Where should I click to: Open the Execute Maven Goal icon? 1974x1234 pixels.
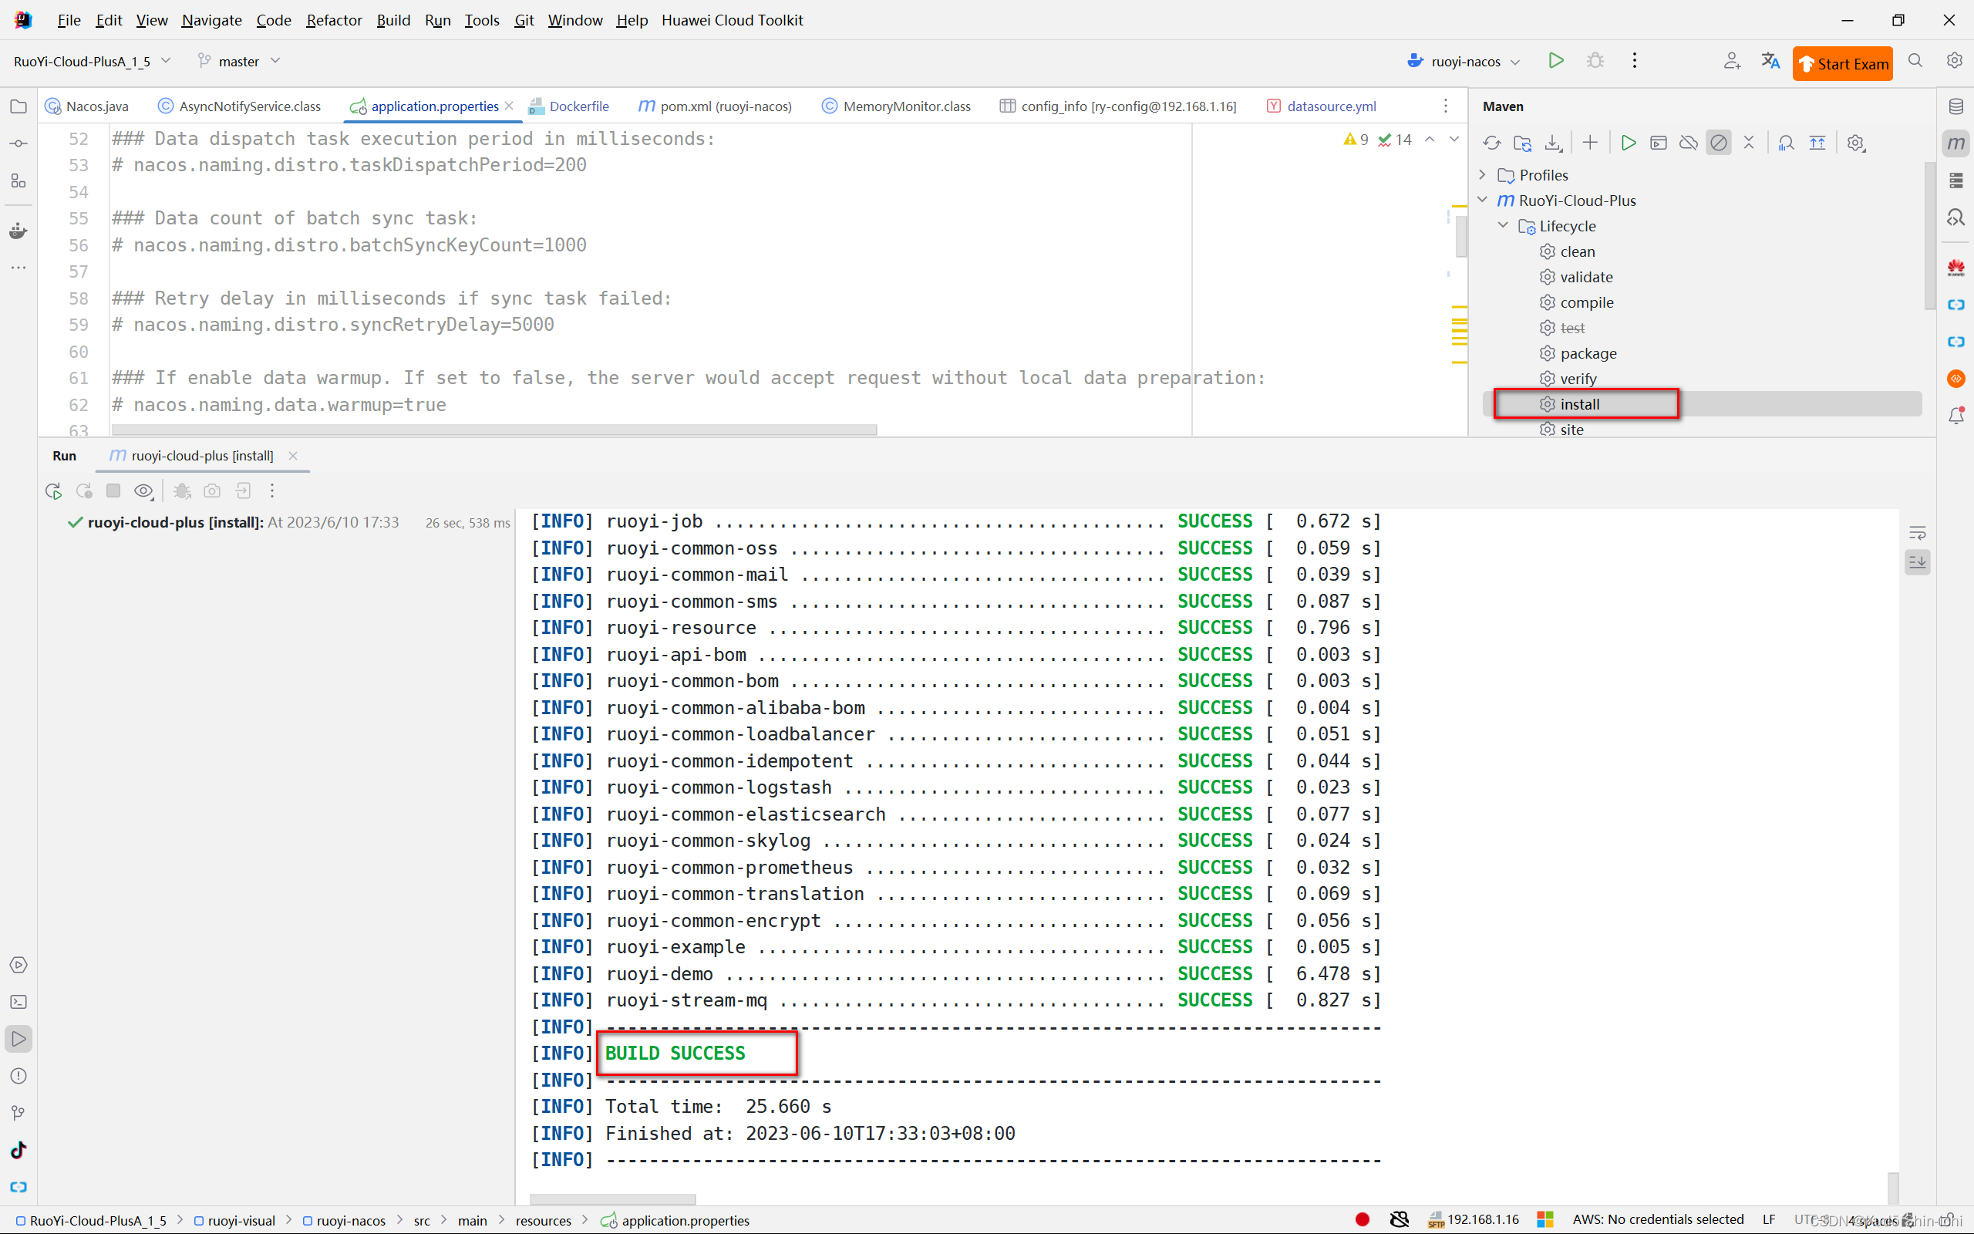point(1659,143)
